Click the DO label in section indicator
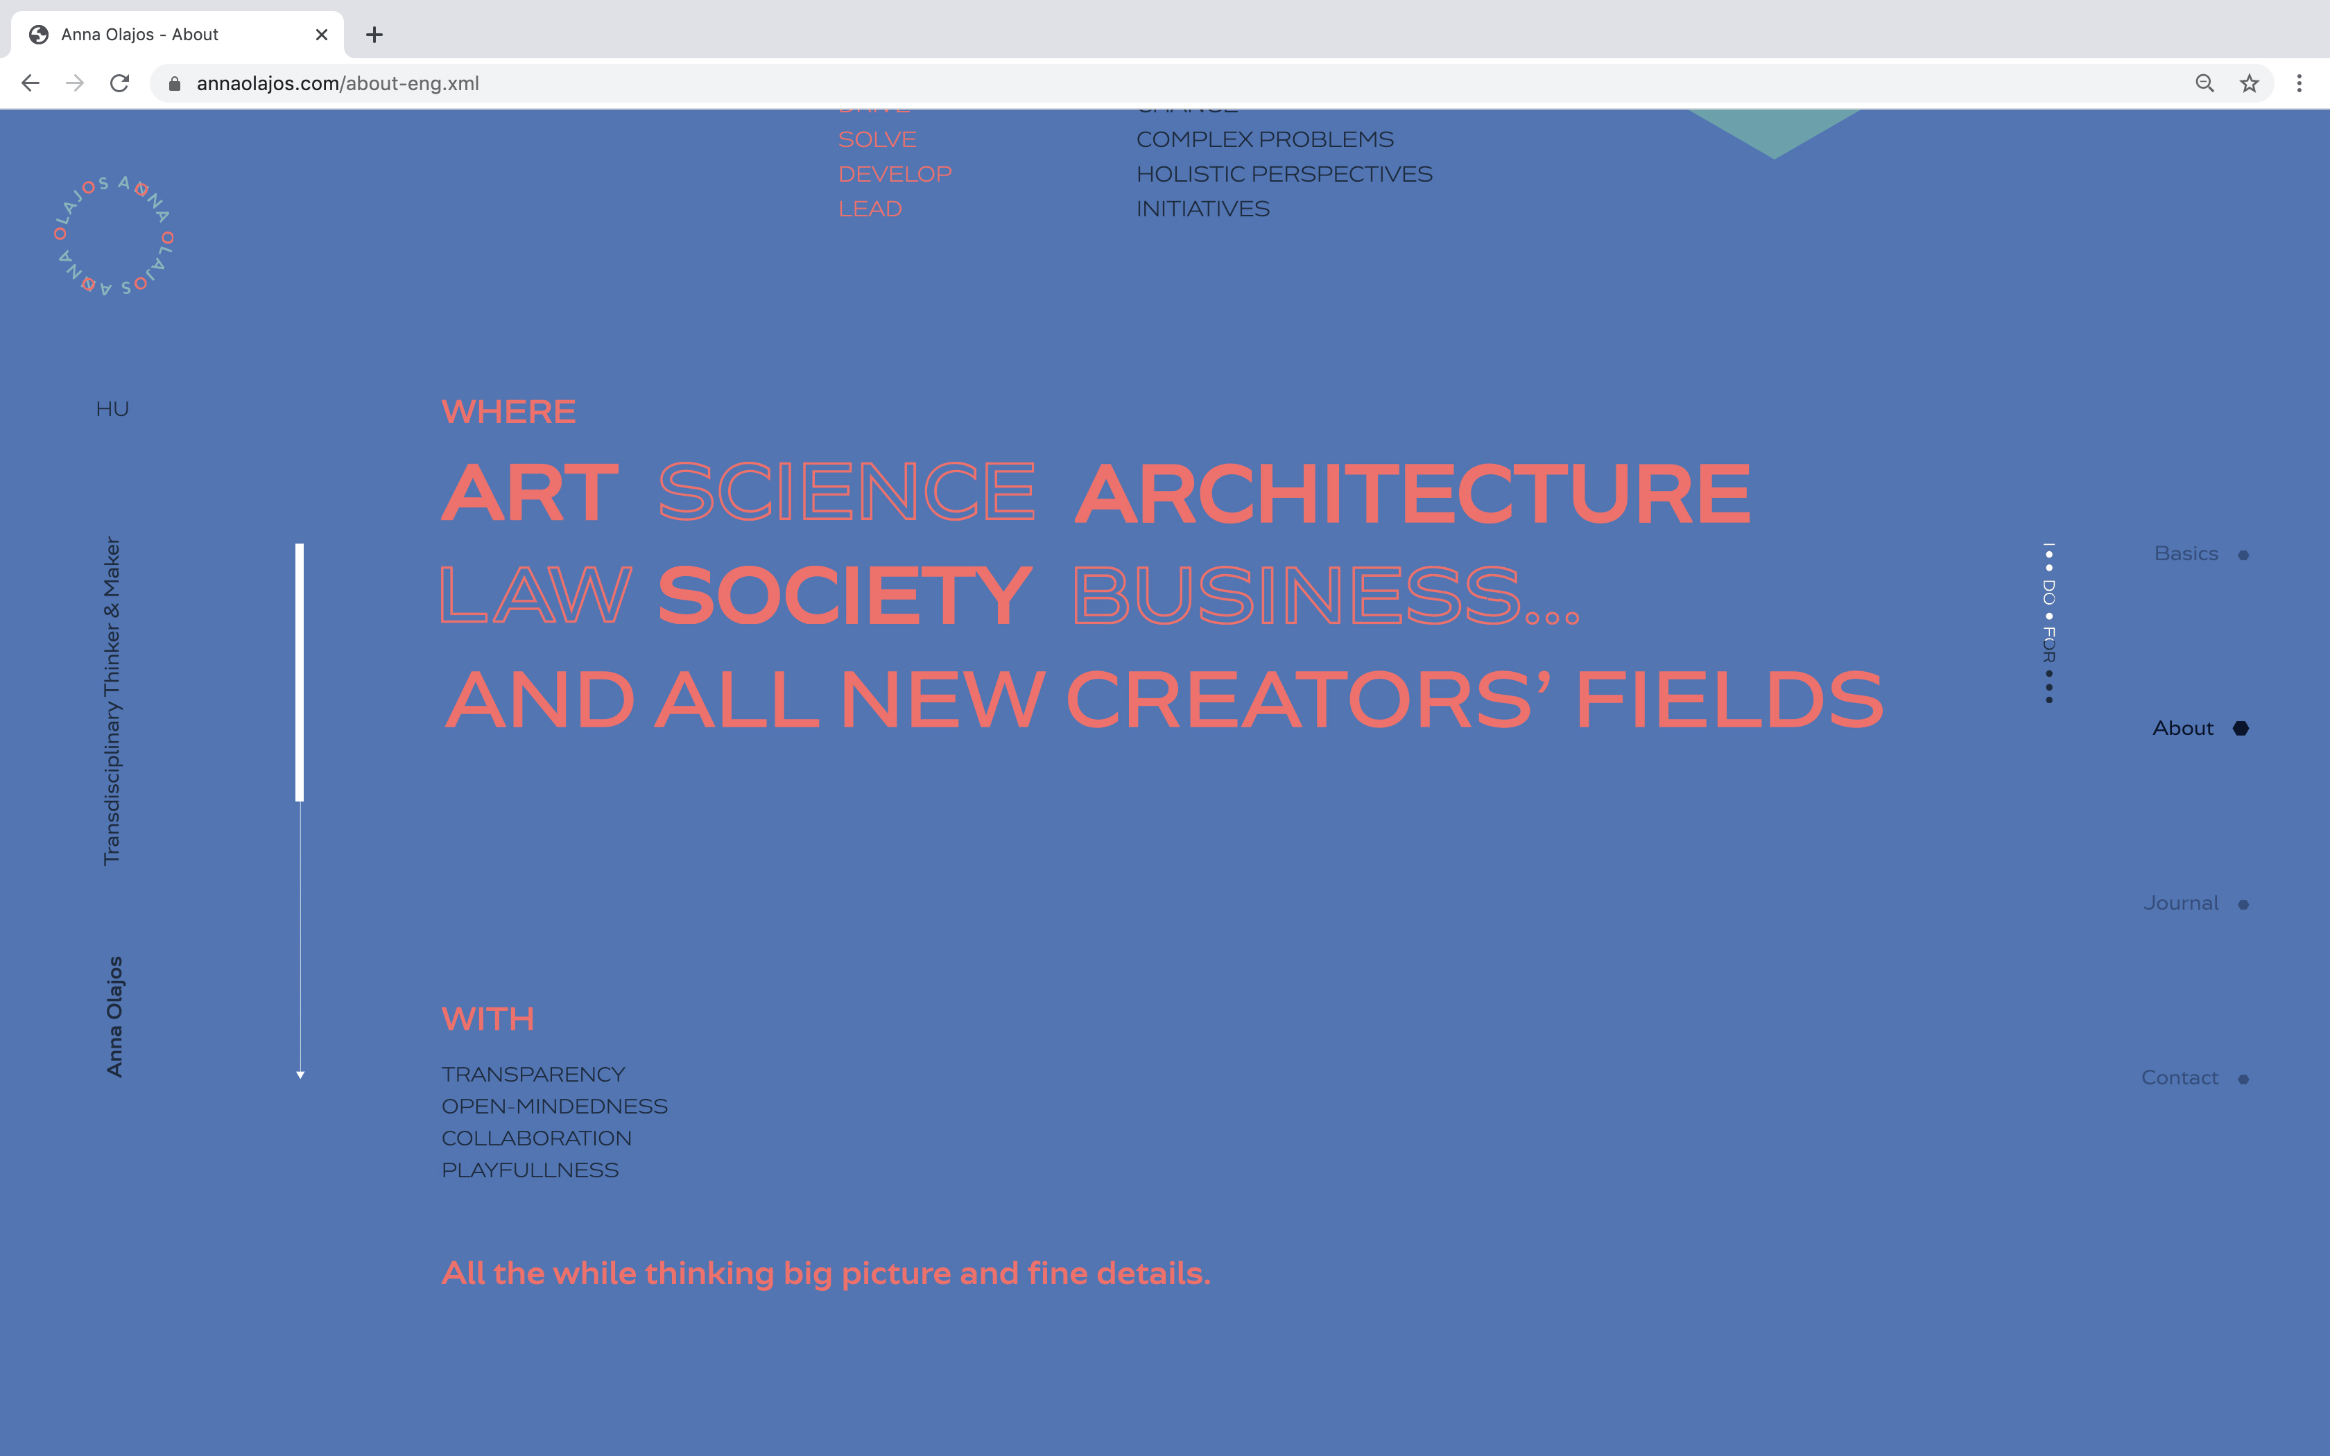Viewport: 2330px width, 1456px height. (2049, 592)
